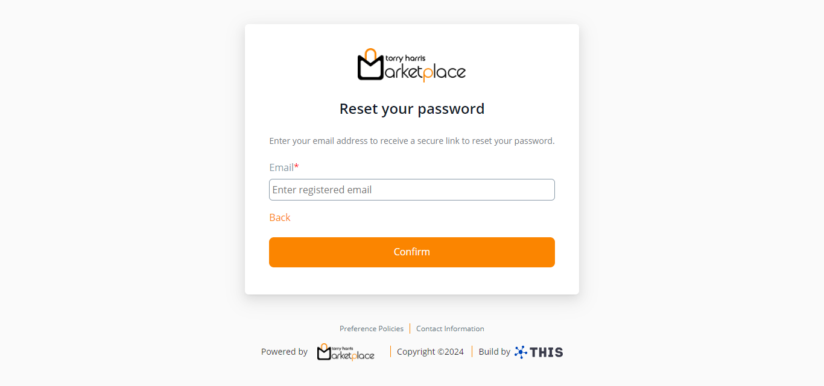Open the Contact Information link
824x386 pixels.
coord(450,329)
